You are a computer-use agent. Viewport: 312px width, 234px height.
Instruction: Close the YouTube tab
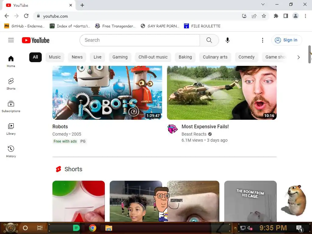71,5
